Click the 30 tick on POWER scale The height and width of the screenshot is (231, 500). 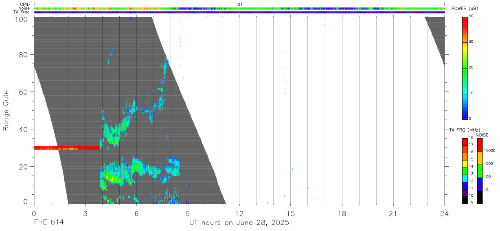(x=471, y=42)
